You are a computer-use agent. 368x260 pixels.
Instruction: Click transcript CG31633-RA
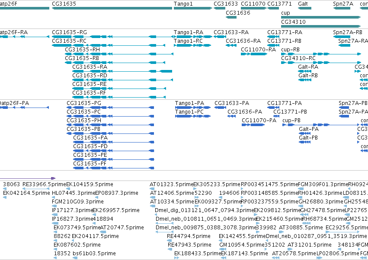(220, 37)
